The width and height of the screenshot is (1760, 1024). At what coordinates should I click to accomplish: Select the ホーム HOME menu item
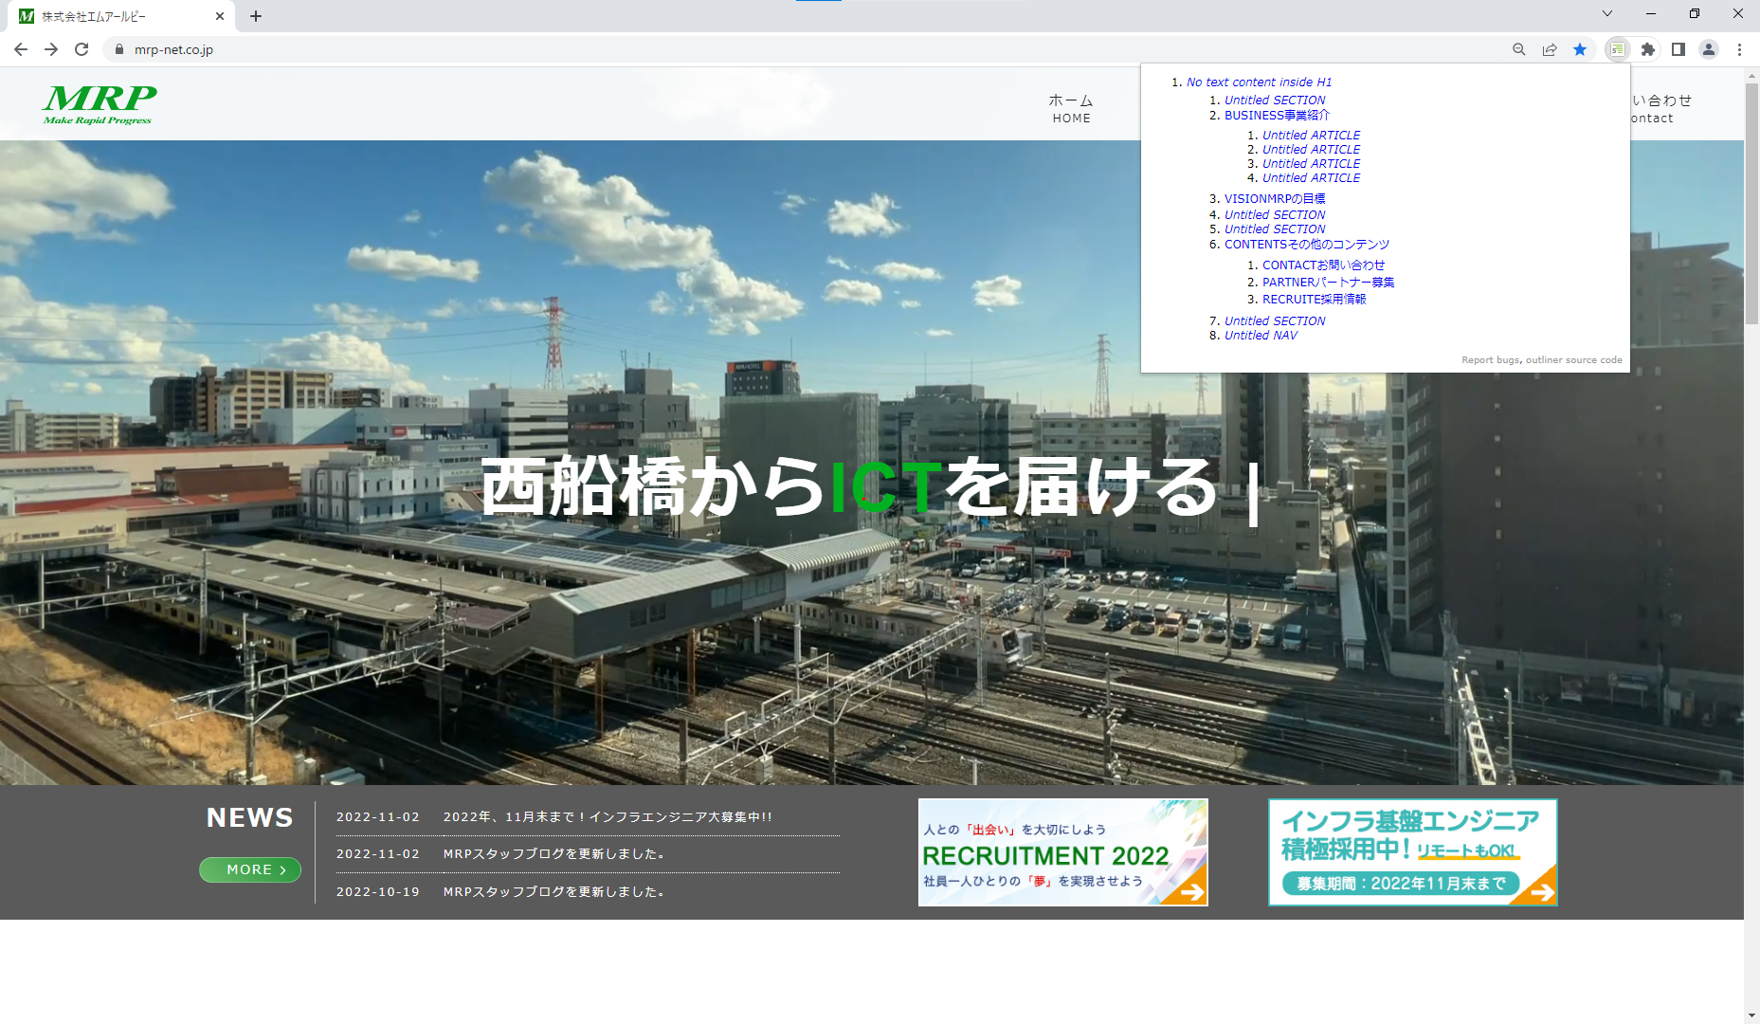[x=1071, y=108]
